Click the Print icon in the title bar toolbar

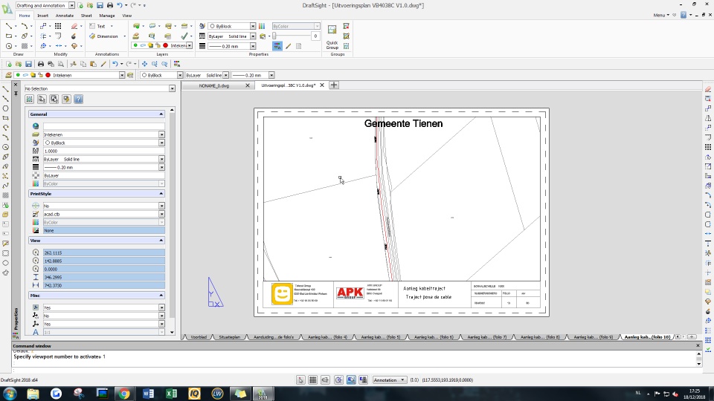(110, 5)
